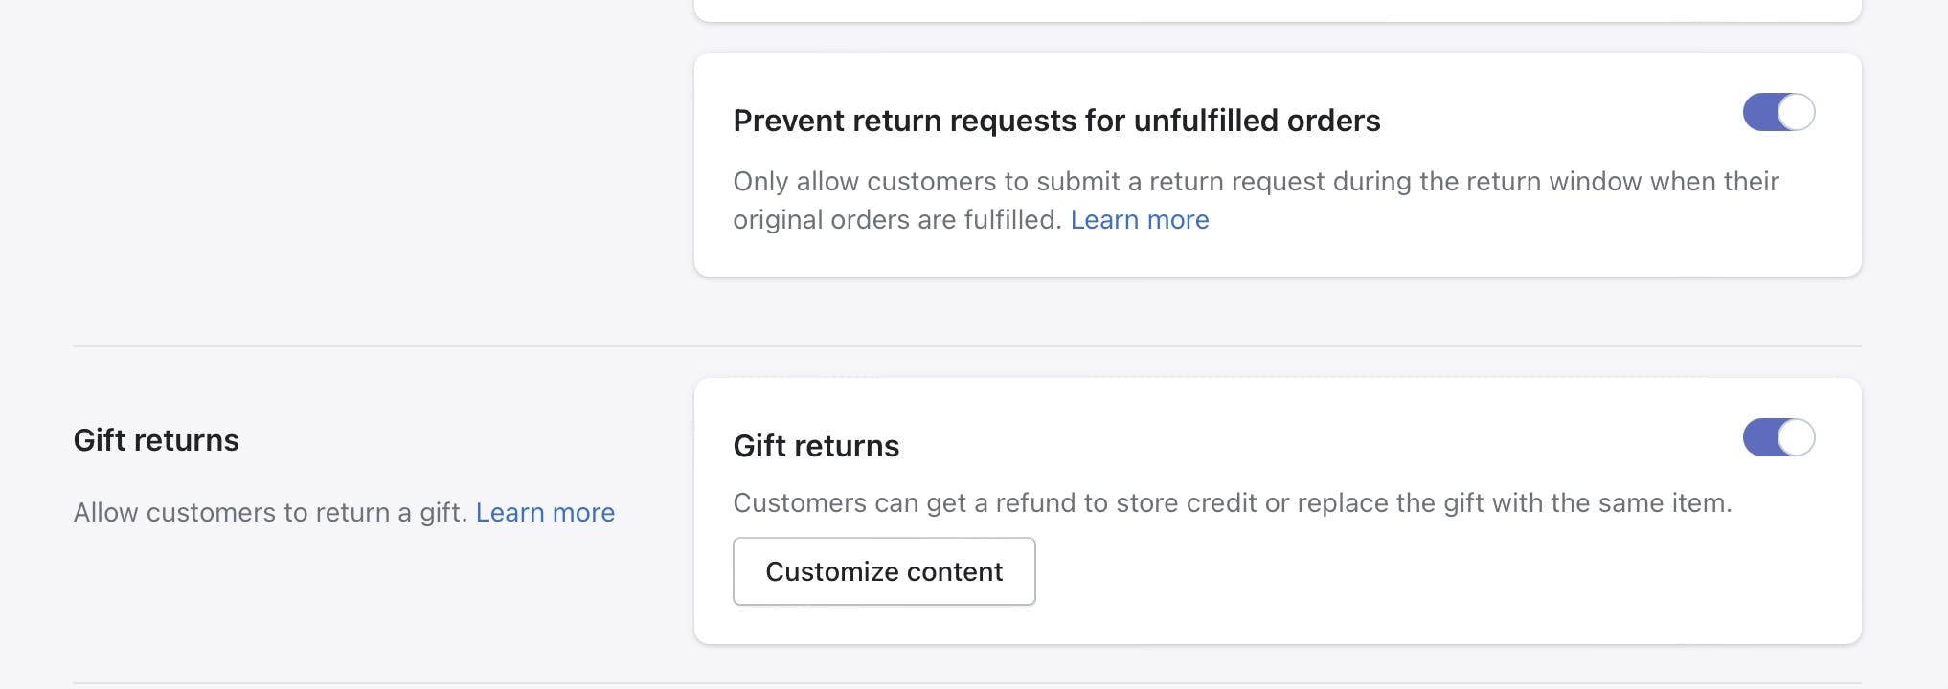Click blank space below the left Learn more link

tap(545, 593)
